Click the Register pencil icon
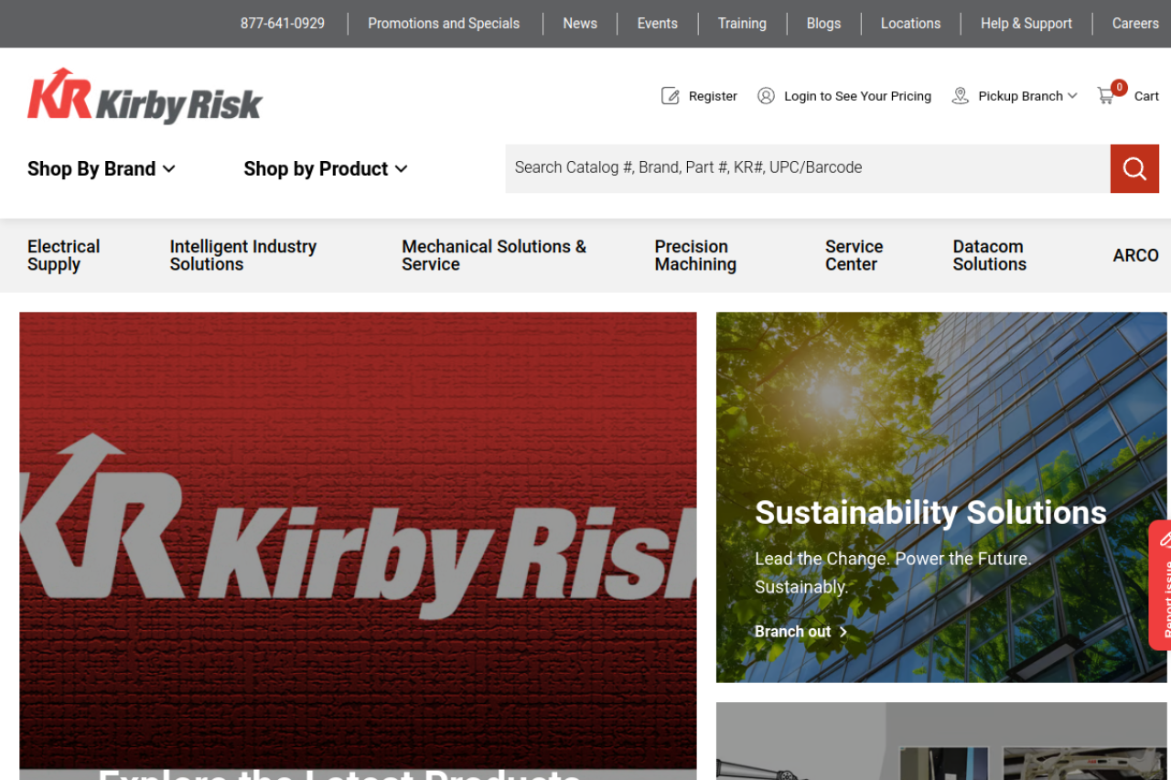Viewport: 1171px width, 780px height. coord(671,96)
